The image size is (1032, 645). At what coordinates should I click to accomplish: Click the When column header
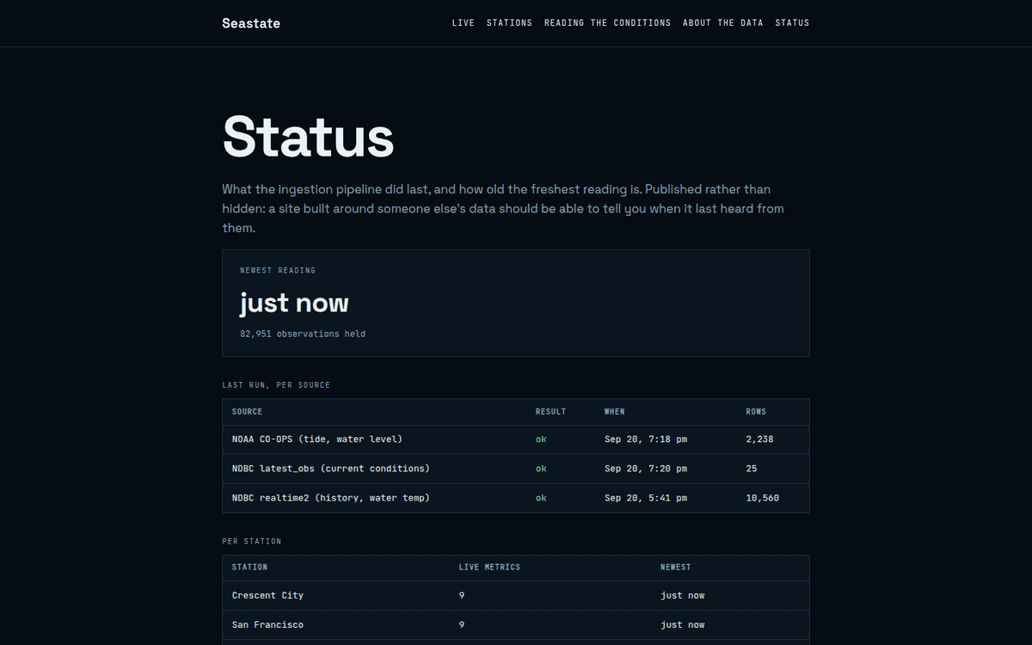[615, 412]
